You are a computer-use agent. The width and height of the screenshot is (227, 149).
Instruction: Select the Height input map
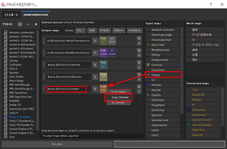163,75
